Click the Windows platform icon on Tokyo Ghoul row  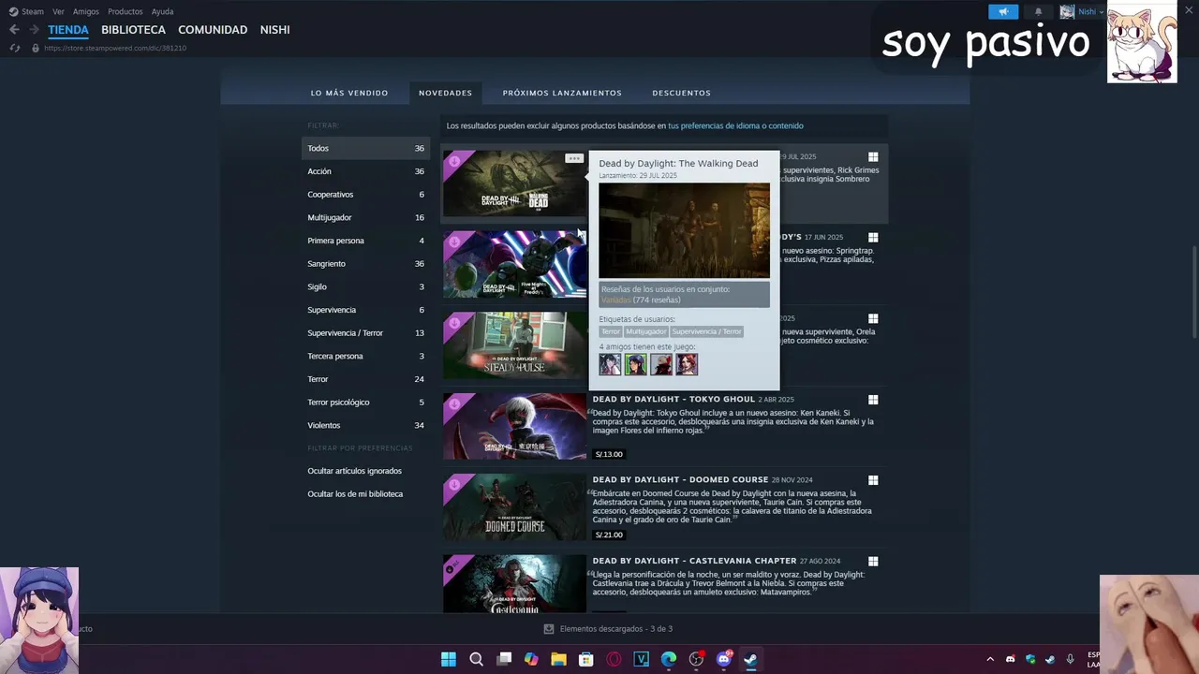873,400
